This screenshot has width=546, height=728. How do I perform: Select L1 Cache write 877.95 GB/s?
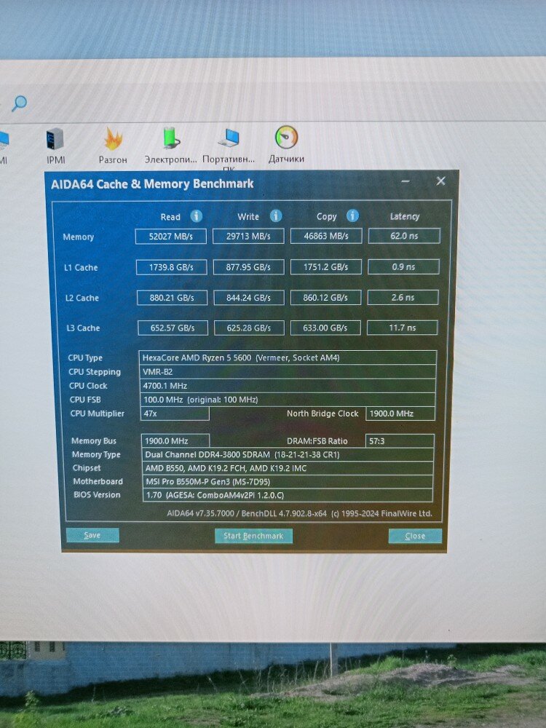pos(248,267)
